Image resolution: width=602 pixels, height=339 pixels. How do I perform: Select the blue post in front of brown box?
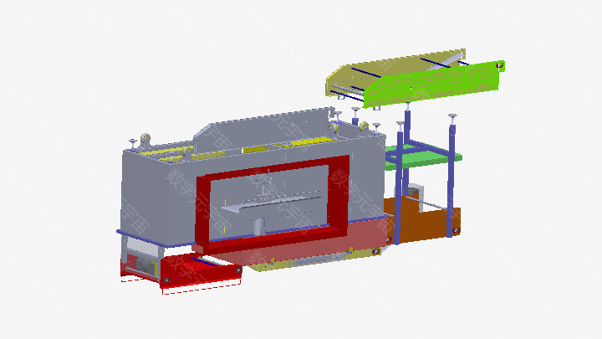pyautogui.click(x=400, y=209)
